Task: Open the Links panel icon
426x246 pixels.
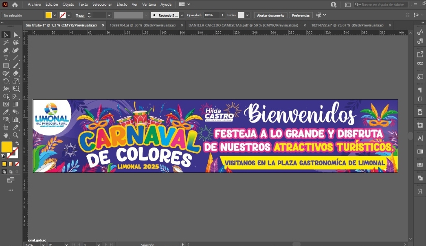Action: pyautogui.click(x=420, y=64)
